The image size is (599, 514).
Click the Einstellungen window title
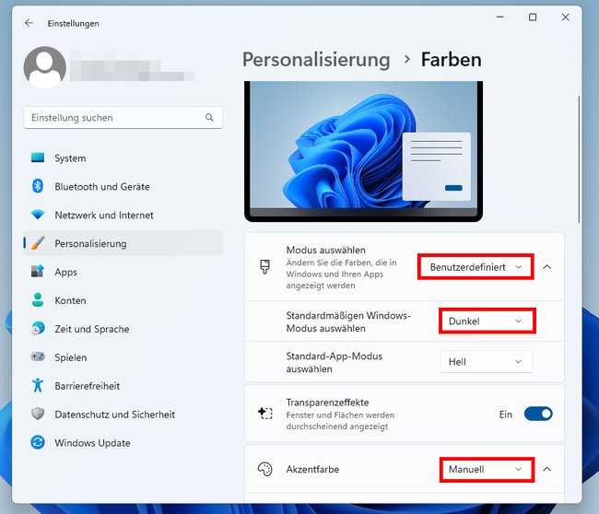[x=74, y=23]
